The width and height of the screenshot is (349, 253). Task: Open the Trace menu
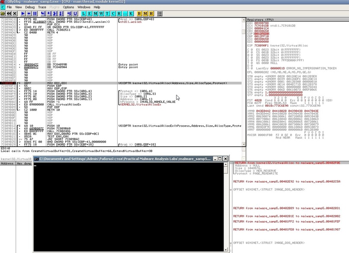click(x=42, y=7)
